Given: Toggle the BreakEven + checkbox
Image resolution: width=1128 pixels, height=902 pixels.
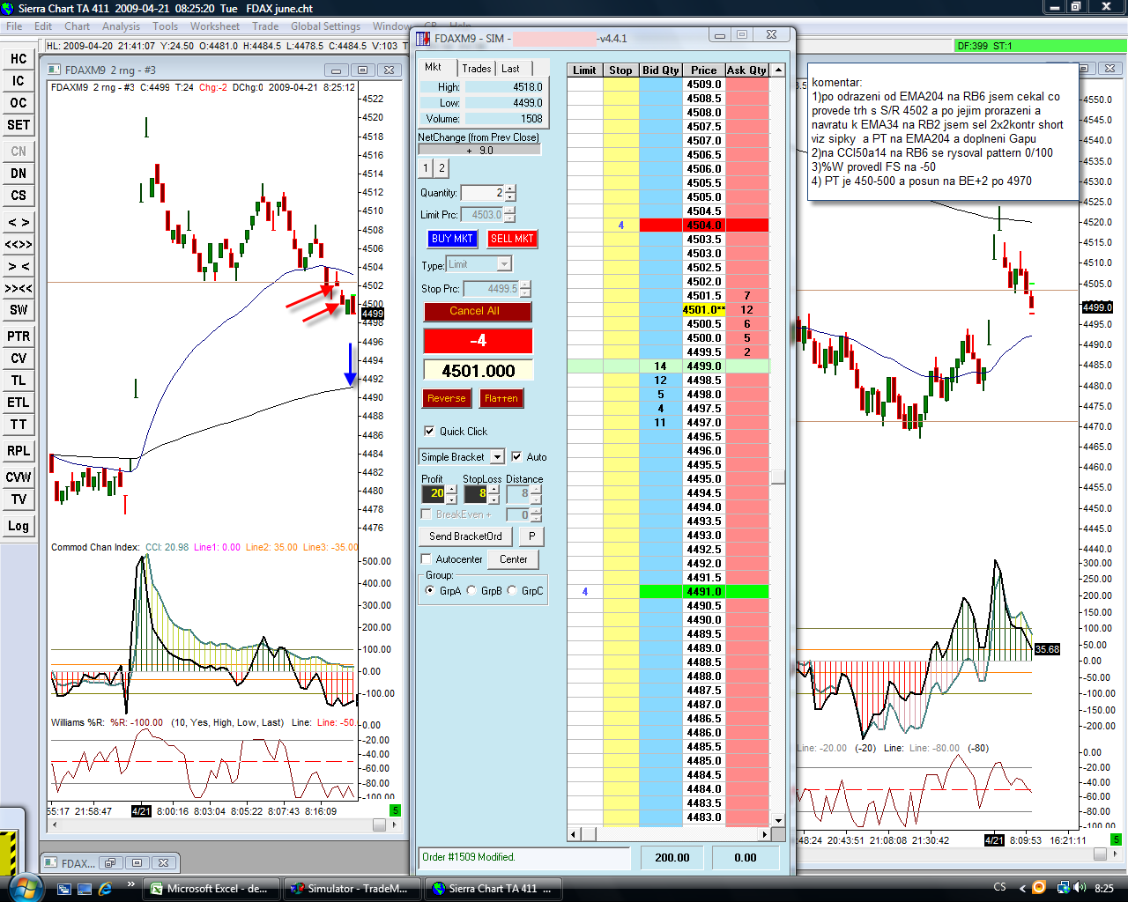Looking at the screenshot, I should [427, 514].
